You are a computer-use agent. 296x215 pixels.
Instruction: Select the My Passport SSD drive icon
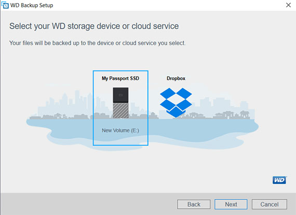click(120, 103)
